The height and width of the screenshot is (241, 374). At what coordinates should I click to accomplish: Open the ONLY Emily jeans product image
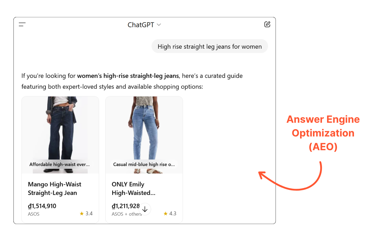144,135
